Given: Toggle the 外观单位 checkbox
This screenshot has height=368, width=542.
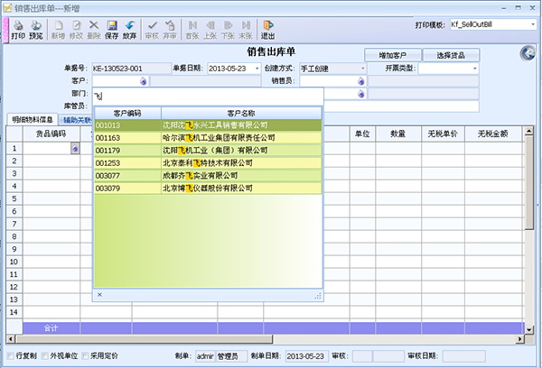Looking at the screenshot, I should [44, 356].
